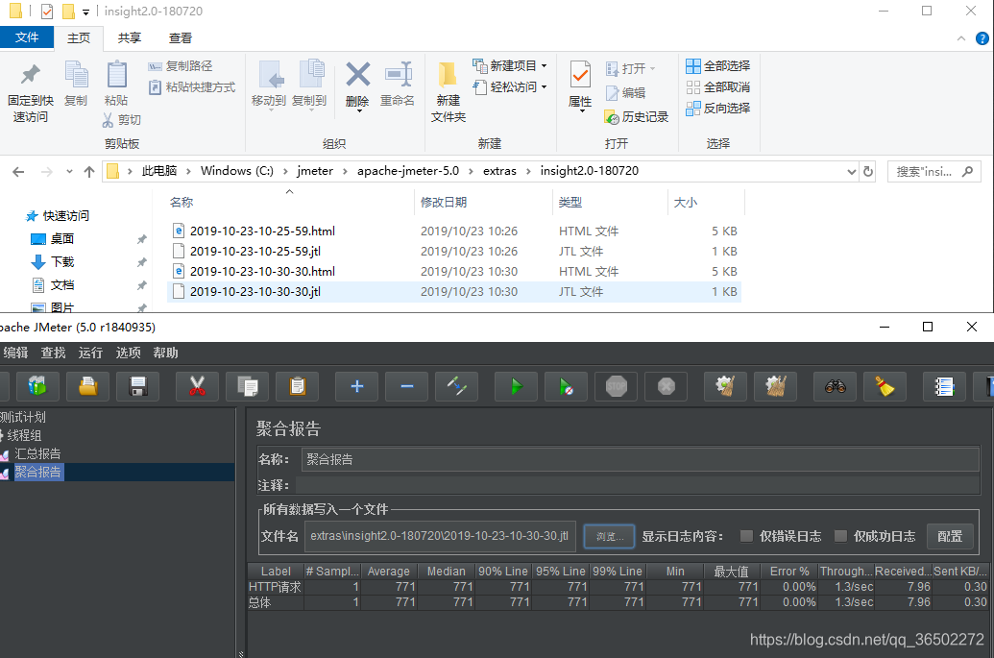The image size is (994, 658).
Task: Open Quick Access Toolbar customize dropdown
Action: click(x=85, y=12)
